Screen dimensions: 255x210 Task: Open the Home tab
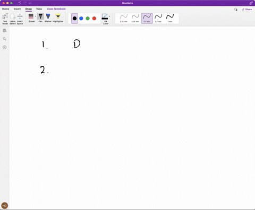(5, 9)
